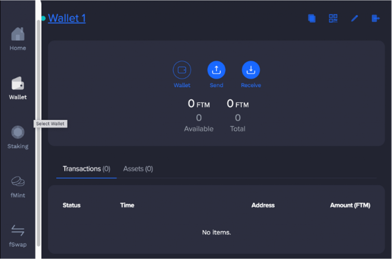
Task: Click the Amount (FTM) column header
Action: tap(350, 205)
